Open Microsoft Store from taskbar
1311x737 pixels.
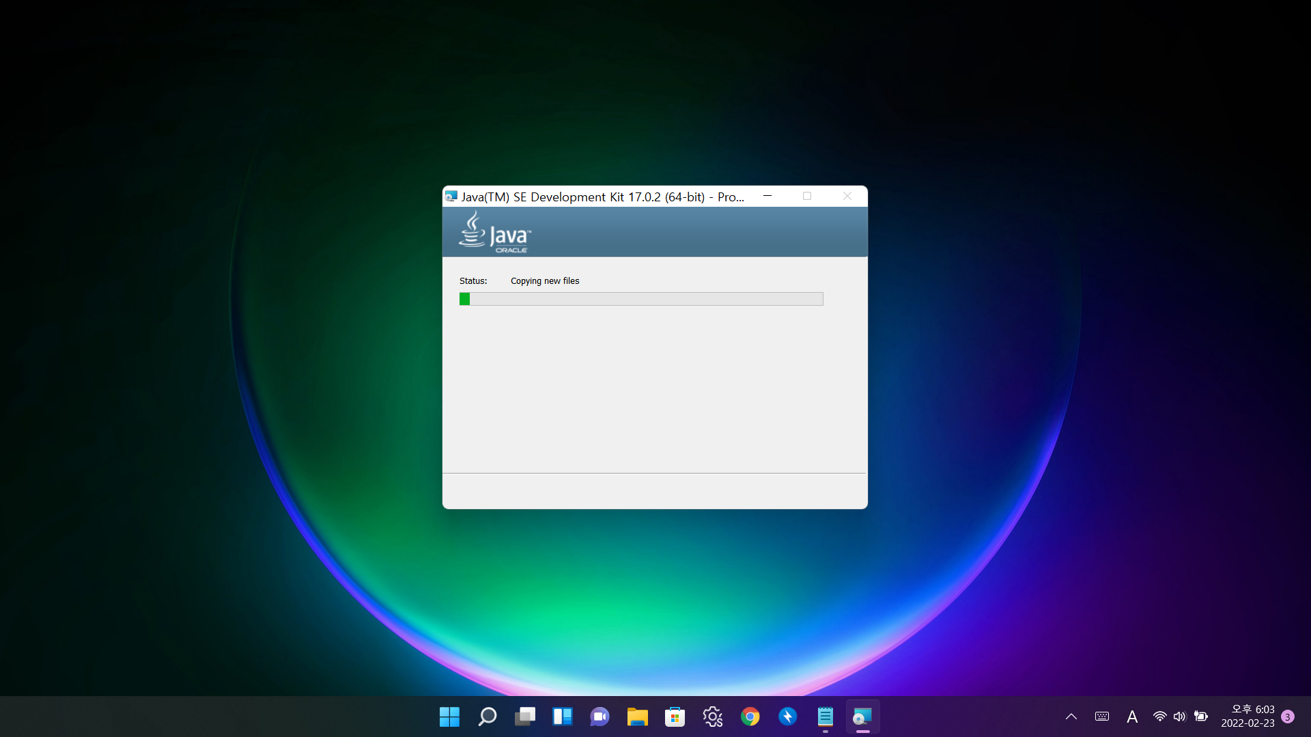(675, 717)
